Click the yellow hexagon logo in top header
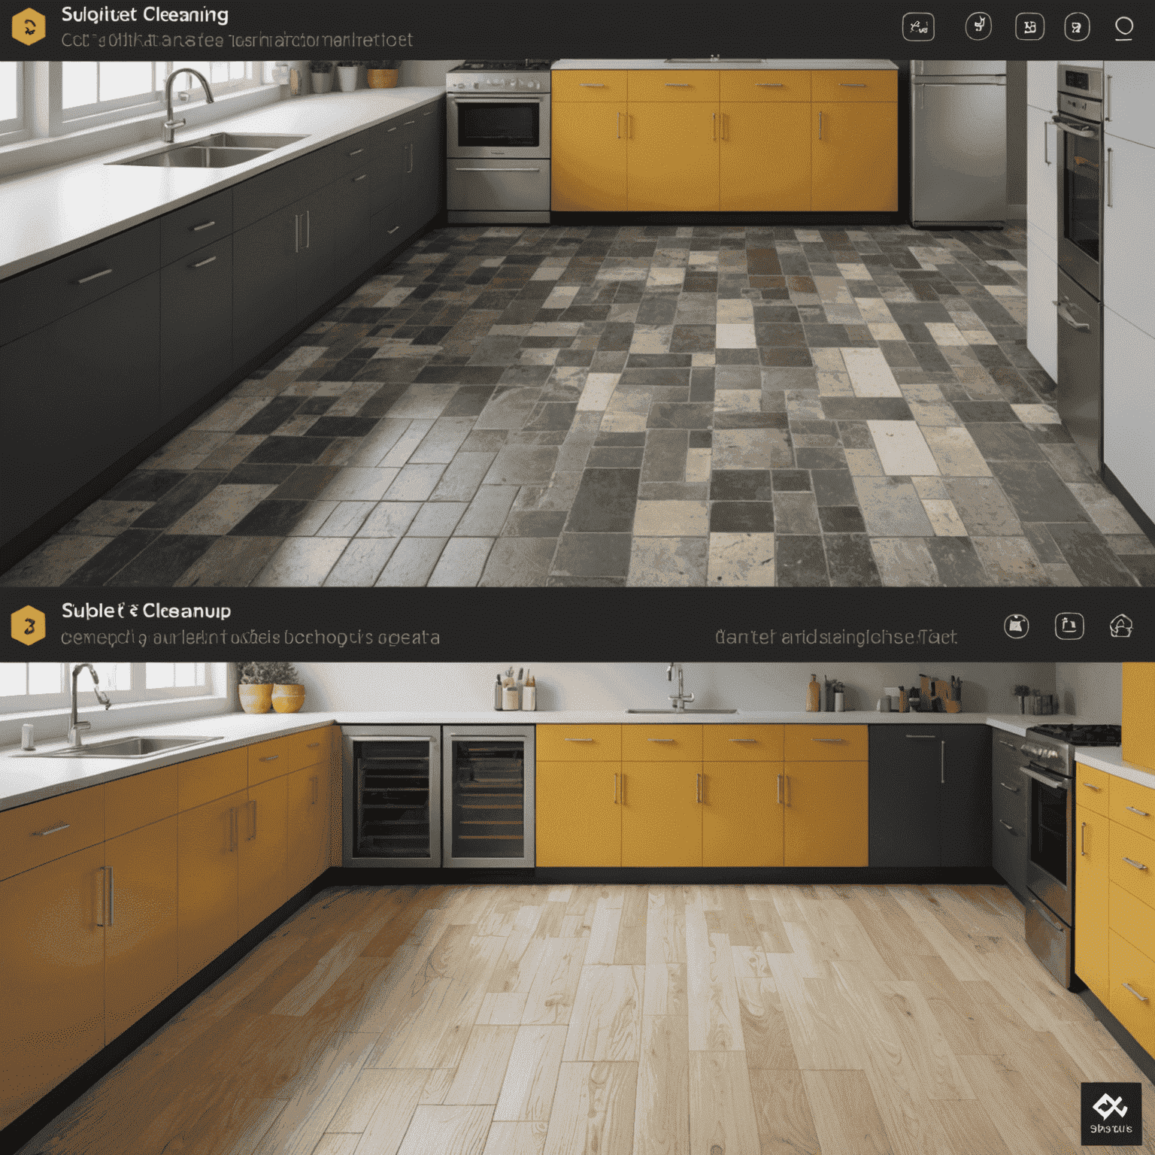This screenshot has width=1155, height=1155. 29,27
